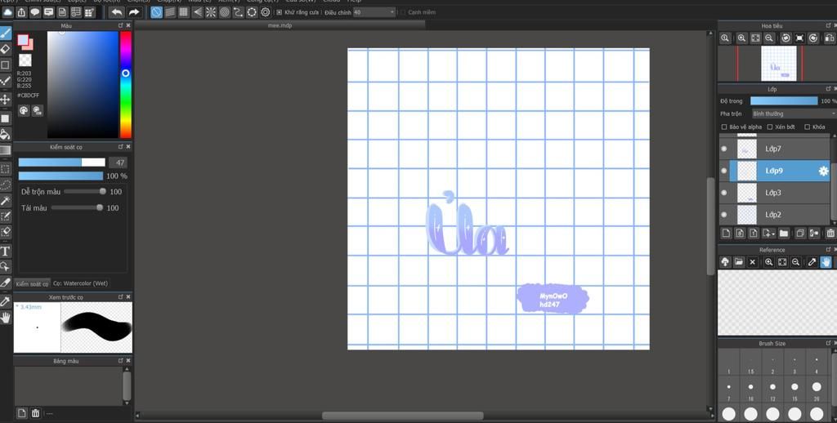Choose brush size preset 20
837x423 pixels.
click(817, 390)
